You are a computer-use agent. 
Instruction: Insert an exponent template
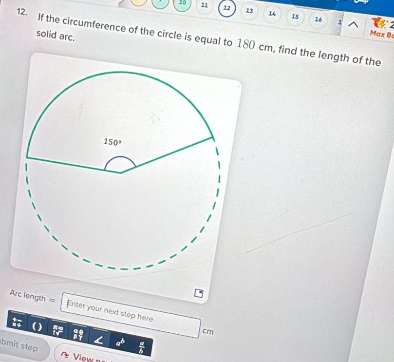120,341
